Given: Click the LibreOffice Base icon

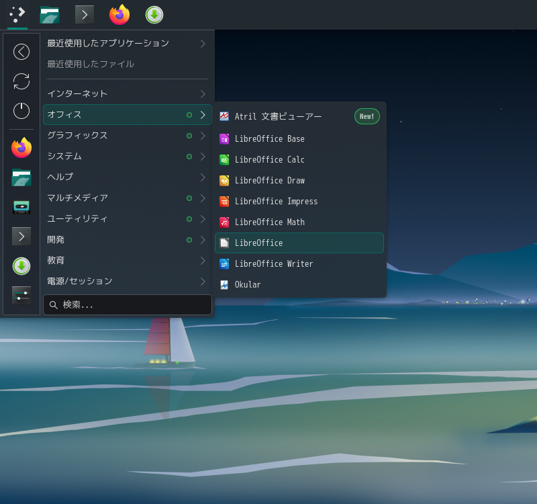Looking at the screenshot, I should point(224,139).
